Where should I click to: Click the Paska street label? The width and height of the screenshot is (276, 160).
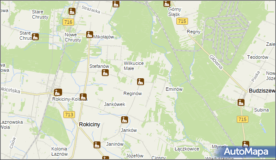(x=256, y=77)
